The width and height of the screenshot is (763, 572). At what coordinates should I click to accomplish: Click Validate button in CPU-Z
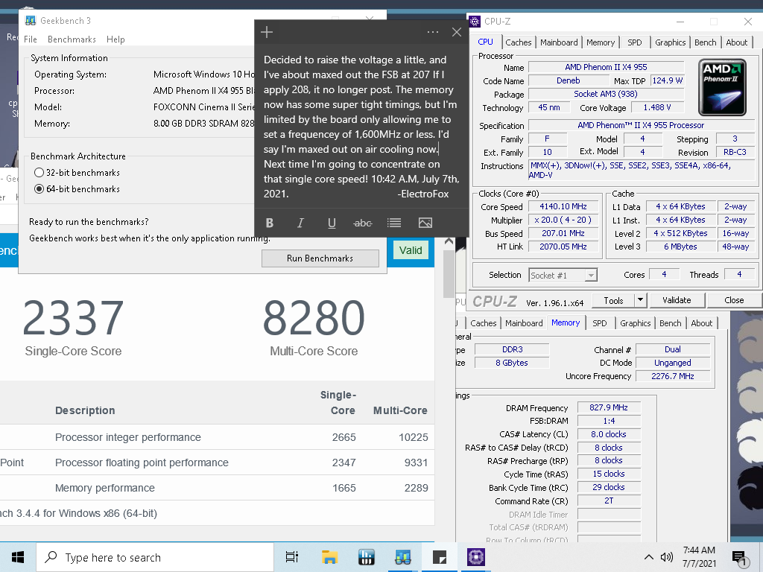tap(677, 301)
